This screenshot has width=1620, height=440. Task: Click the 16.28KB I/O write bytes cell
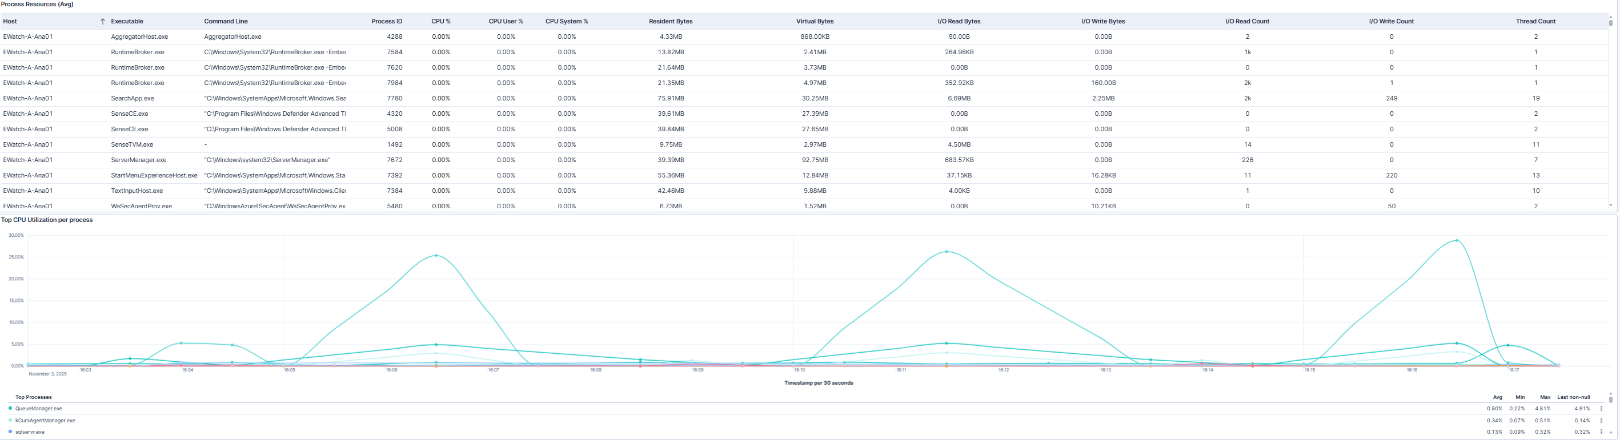(1103, 175)
